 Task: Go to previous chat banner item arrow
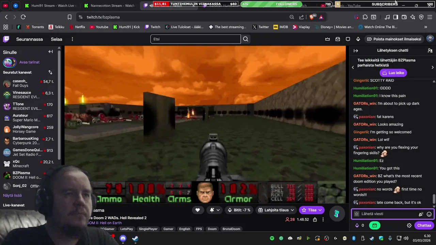[353, 67]
